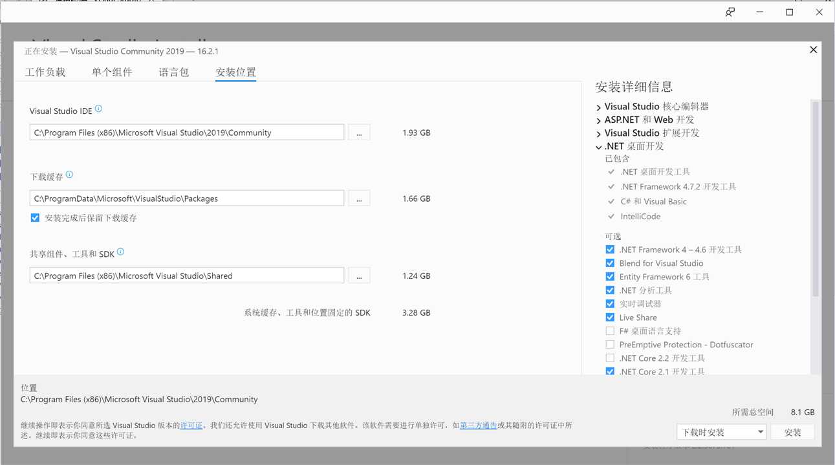Browse for Visual Studio IDE path

coord(359,133)
